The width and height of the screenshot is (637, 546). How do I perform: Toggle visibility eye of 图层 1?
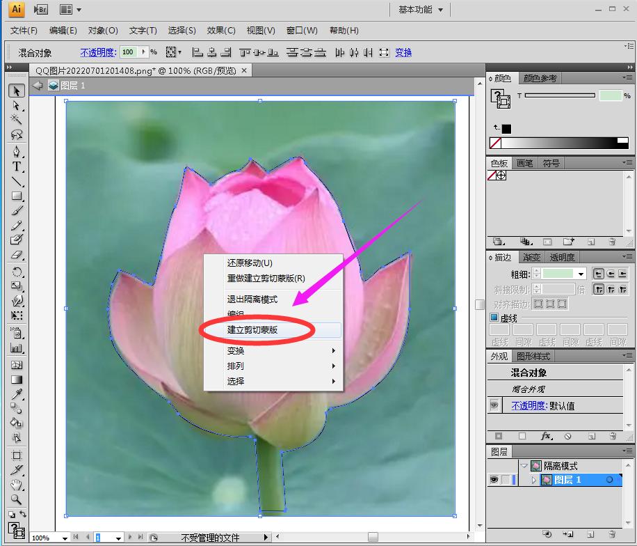494,480
